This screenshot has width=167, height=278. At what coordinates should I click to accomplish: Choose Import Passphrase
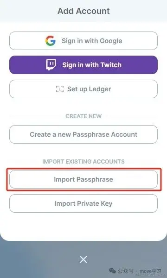tap(83, 179)
